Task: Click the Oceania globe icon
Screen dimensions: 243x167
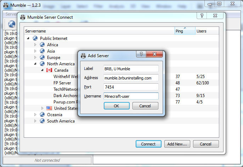Action: 42,114
